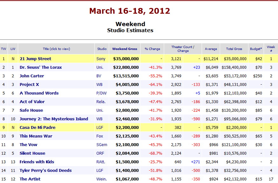The image size is (278, 183).
Task: Sort table by TW column header
Action: pos(3,49)
